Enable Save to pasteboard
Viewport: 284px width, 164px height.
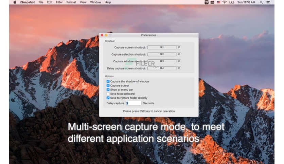tap(108, 94)
